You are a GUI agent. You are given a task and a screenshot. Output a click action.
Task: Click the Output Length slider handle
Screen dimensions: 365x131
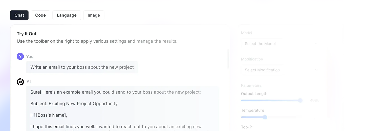(300, 101)
